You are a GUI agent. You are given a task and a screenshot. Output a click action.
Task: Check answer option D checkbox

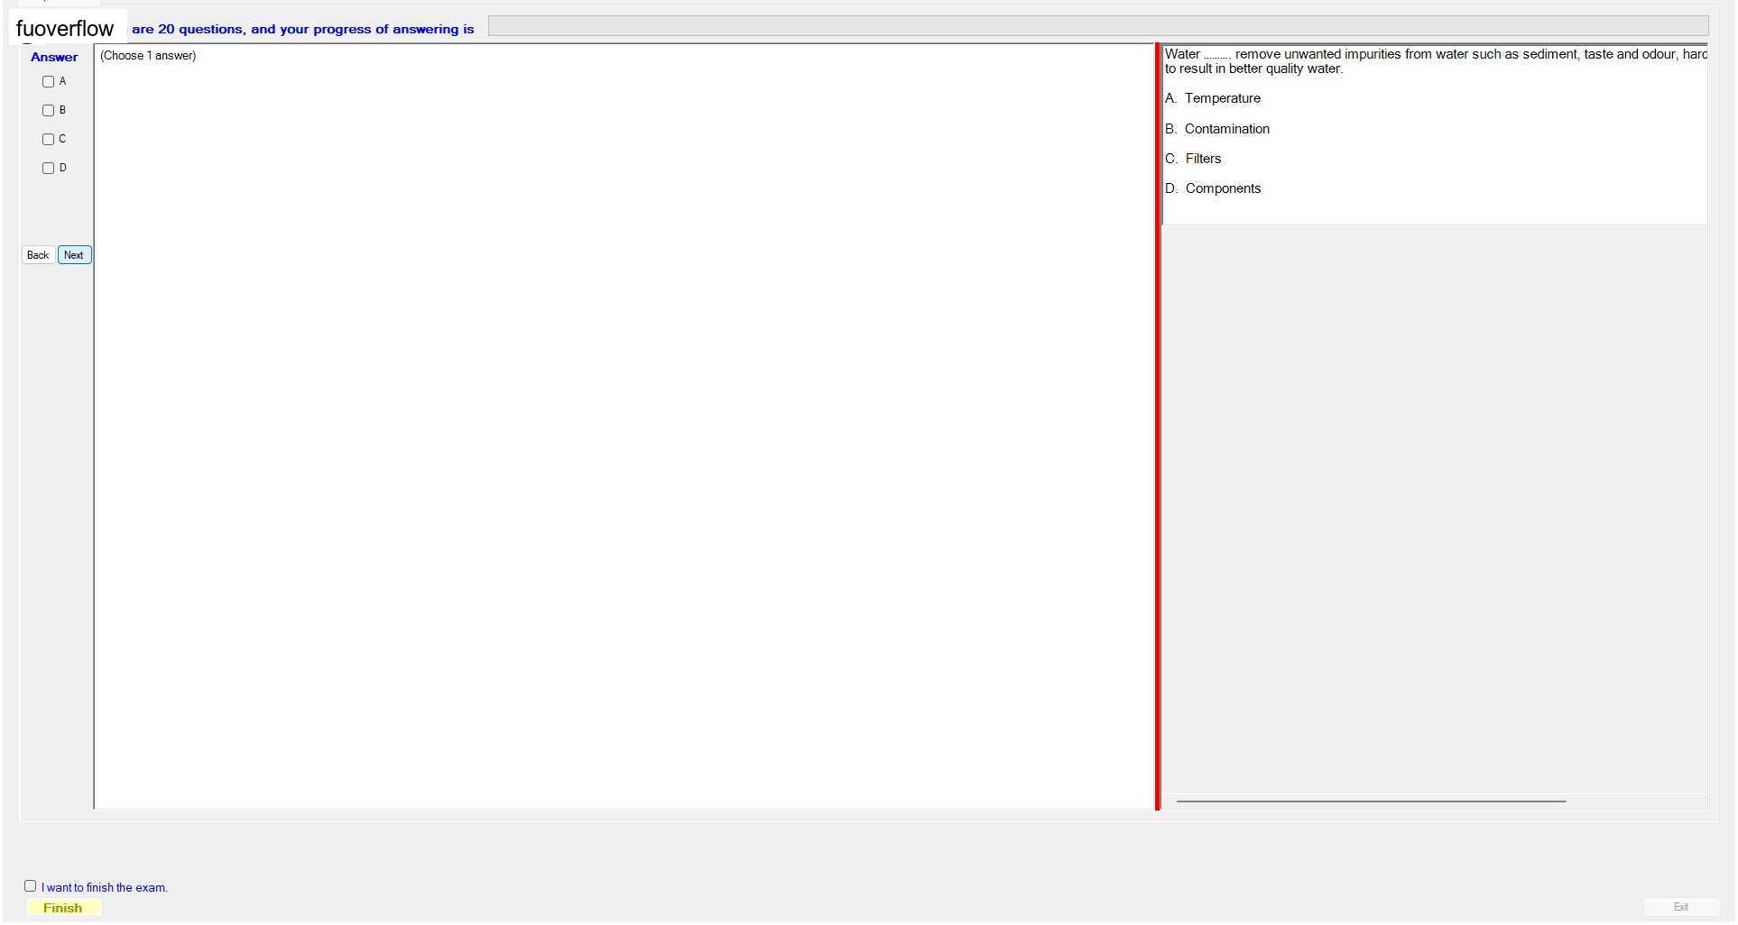pos(49,169)
